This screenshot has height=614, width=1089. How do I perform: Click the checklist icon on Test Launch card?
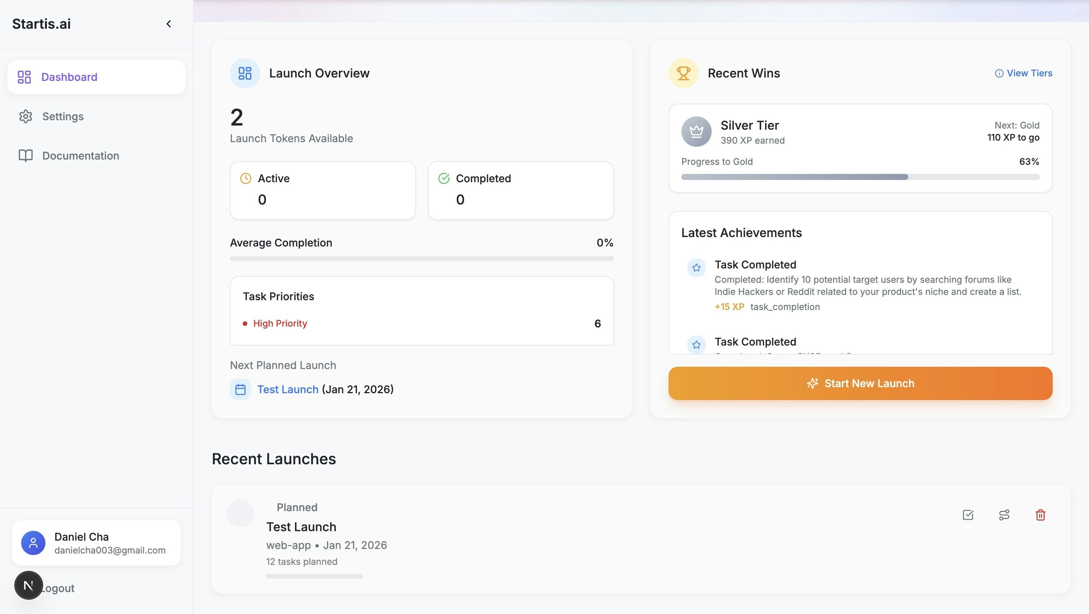968,515
